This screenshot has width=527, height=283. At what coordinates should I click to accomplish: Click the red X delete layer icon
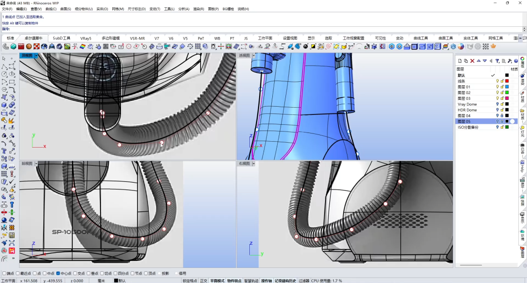pyautogui.click(x=472, y=61)
